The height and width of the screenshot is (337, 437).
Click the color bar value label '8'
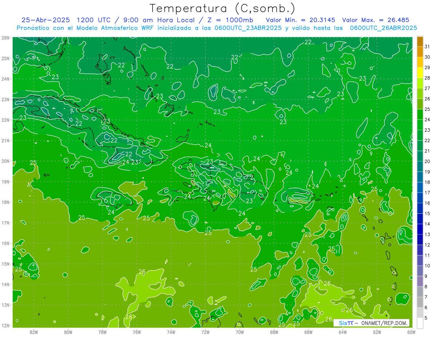[x=426, y=286]
